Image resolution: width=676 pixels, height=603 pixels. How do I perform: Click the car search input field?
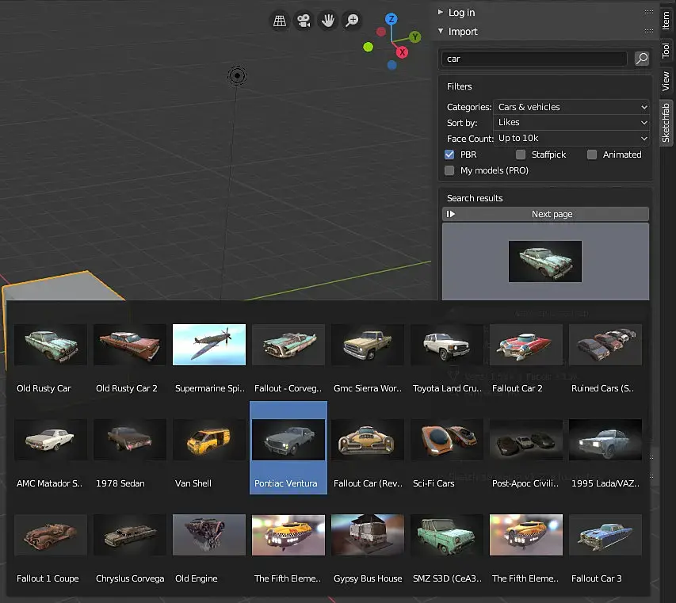pyautogui.click(x=535, y=59)
